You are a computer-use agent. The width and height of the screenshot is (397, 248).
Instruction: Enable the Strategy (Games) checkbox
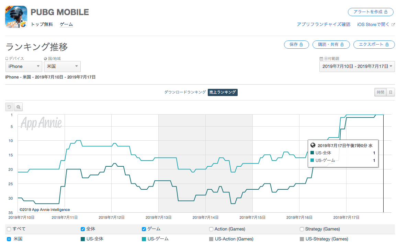point(302,229)
